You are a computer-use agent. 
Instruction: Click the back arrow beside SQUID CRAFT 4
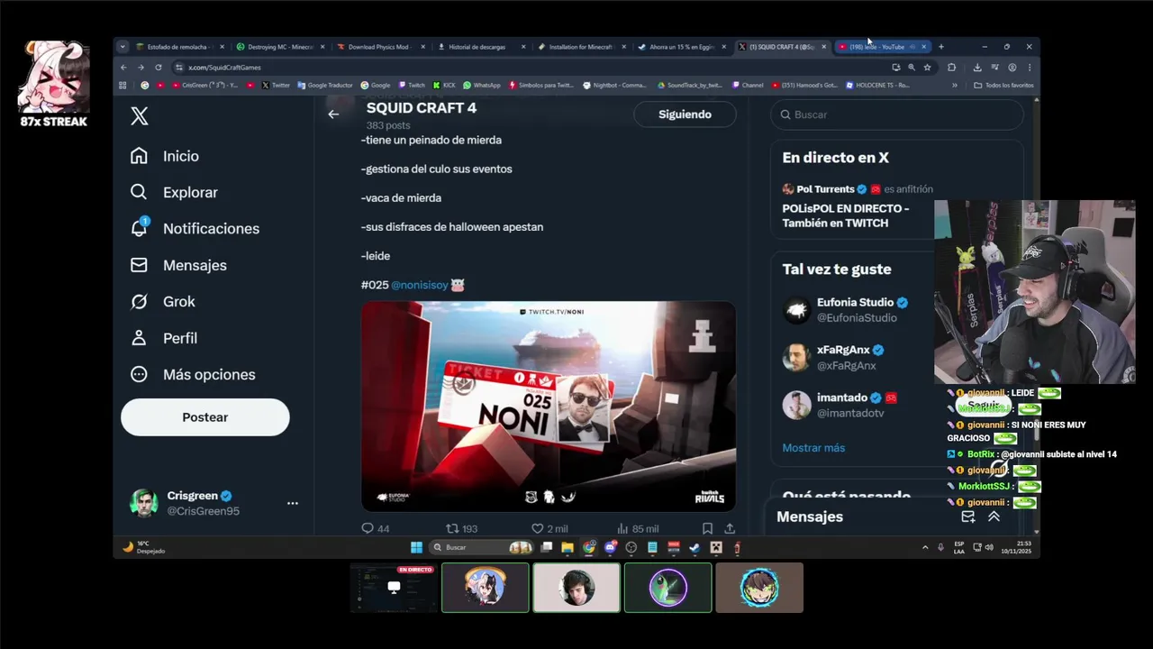pyautogui.click(x=333, y=114)
